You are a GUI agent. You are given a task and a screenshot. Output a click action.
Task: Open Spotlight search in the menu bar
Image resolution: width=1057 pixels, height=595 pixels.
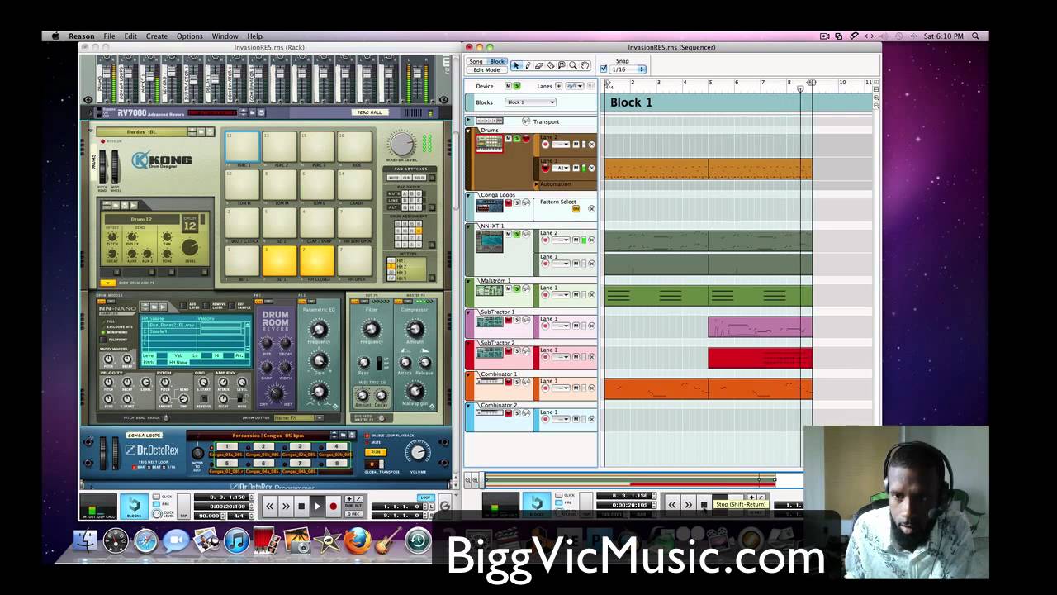point(975,36)
